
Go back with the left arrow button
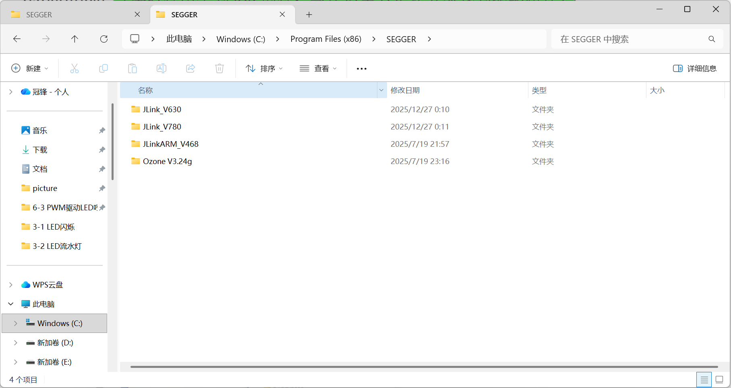click(17, 39)
